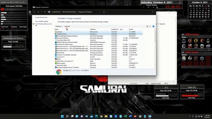
Task: Click the change view icon in the toolbar
Action: (x=147, y=26)
